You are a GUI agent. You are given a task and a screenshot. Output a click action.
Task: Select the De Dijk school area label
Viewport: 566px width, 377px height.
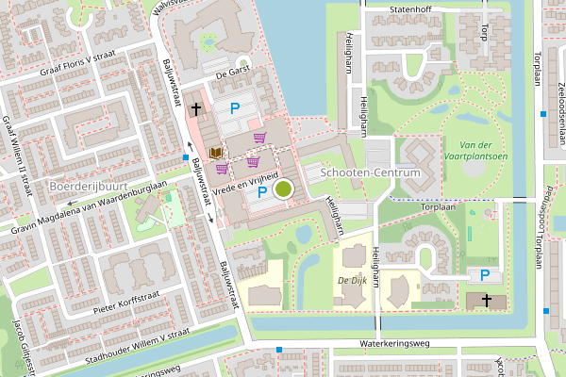click(352, 280)
